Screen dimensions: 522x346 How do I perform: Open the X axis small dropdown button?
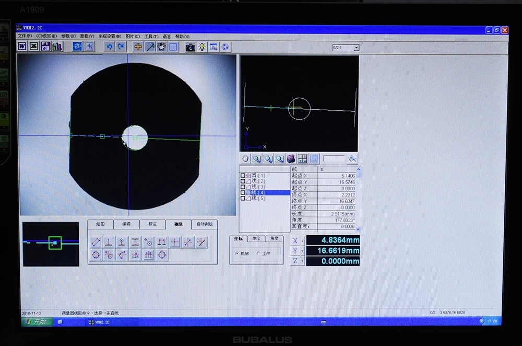302,240
